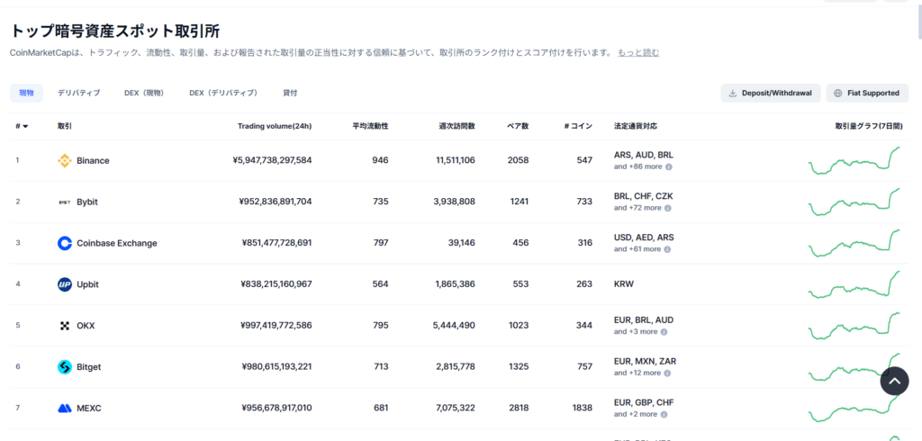Sort by 週次訪問数 column header

pyautogui.click(x=456, y=126)
